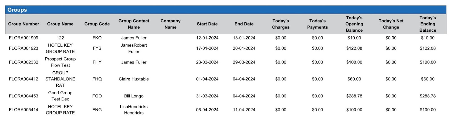This screenshot has height=127, width=451.
Task: Click the Group Name column header
Action: 60,24
